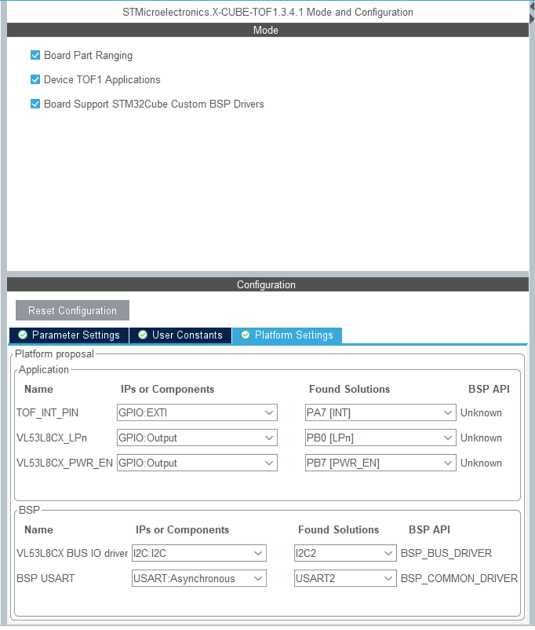
Task: Click the BSP_COMMON_DRIVER API text
Action: pos(459,578)
